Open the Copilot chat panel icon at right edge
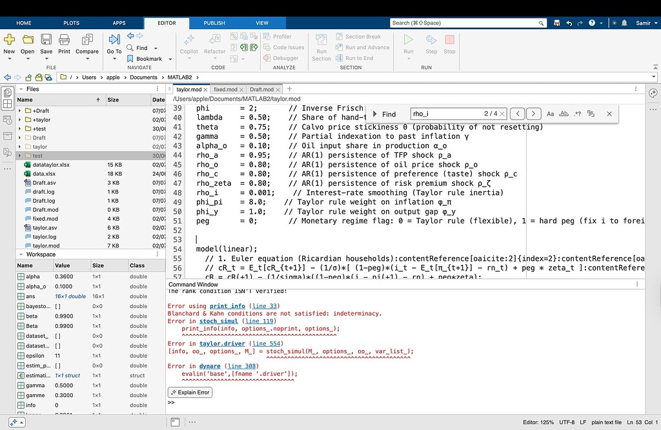Image resolution: width=661 pixels, height=430 pixels. pyautogui.click(x=653, y=93)
